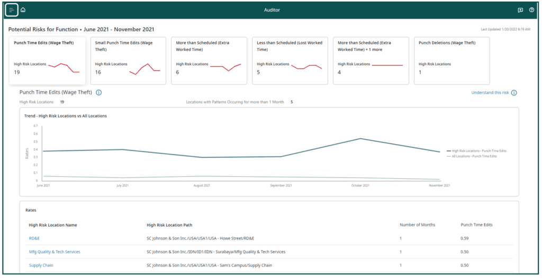Click the October 2021 axis label
Screen dimensions: 542x278
click(360, 186)
